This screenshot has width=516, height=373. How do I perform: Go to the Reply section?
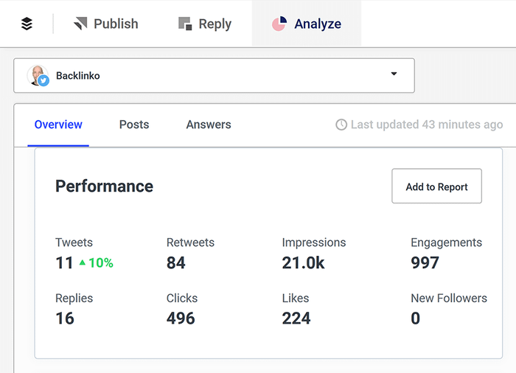pyautogui.click(x=205, y=24)
